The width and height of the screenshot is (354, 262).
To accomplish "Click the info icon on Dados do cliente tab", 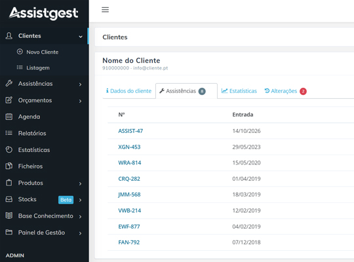I will (108, 91).
